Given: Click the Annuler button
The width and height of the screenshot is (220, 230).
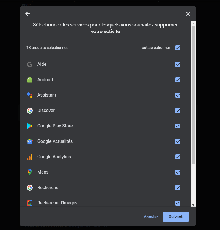Looking at the screenshot, I should [151, 217].
